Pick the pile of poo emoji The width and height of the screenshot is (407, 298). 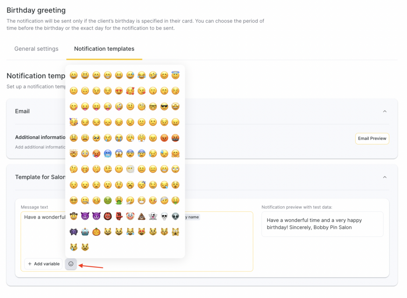pos(141,216)
